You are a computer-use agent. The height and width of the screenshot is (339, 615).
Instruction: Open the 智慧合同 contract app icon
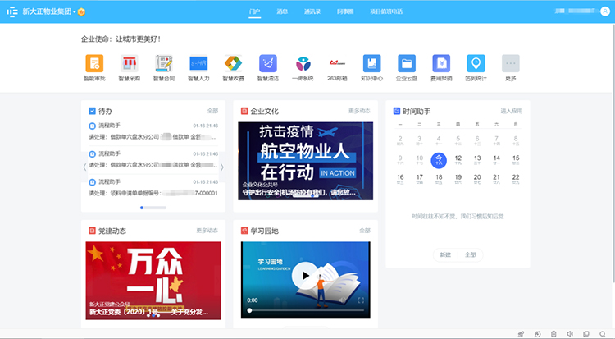[164, 64]
